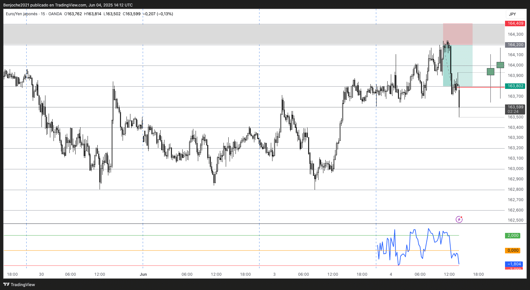Click the blue -1,804 indicator value label
Viewport: 530px width, 290px height.
(514, 264)
